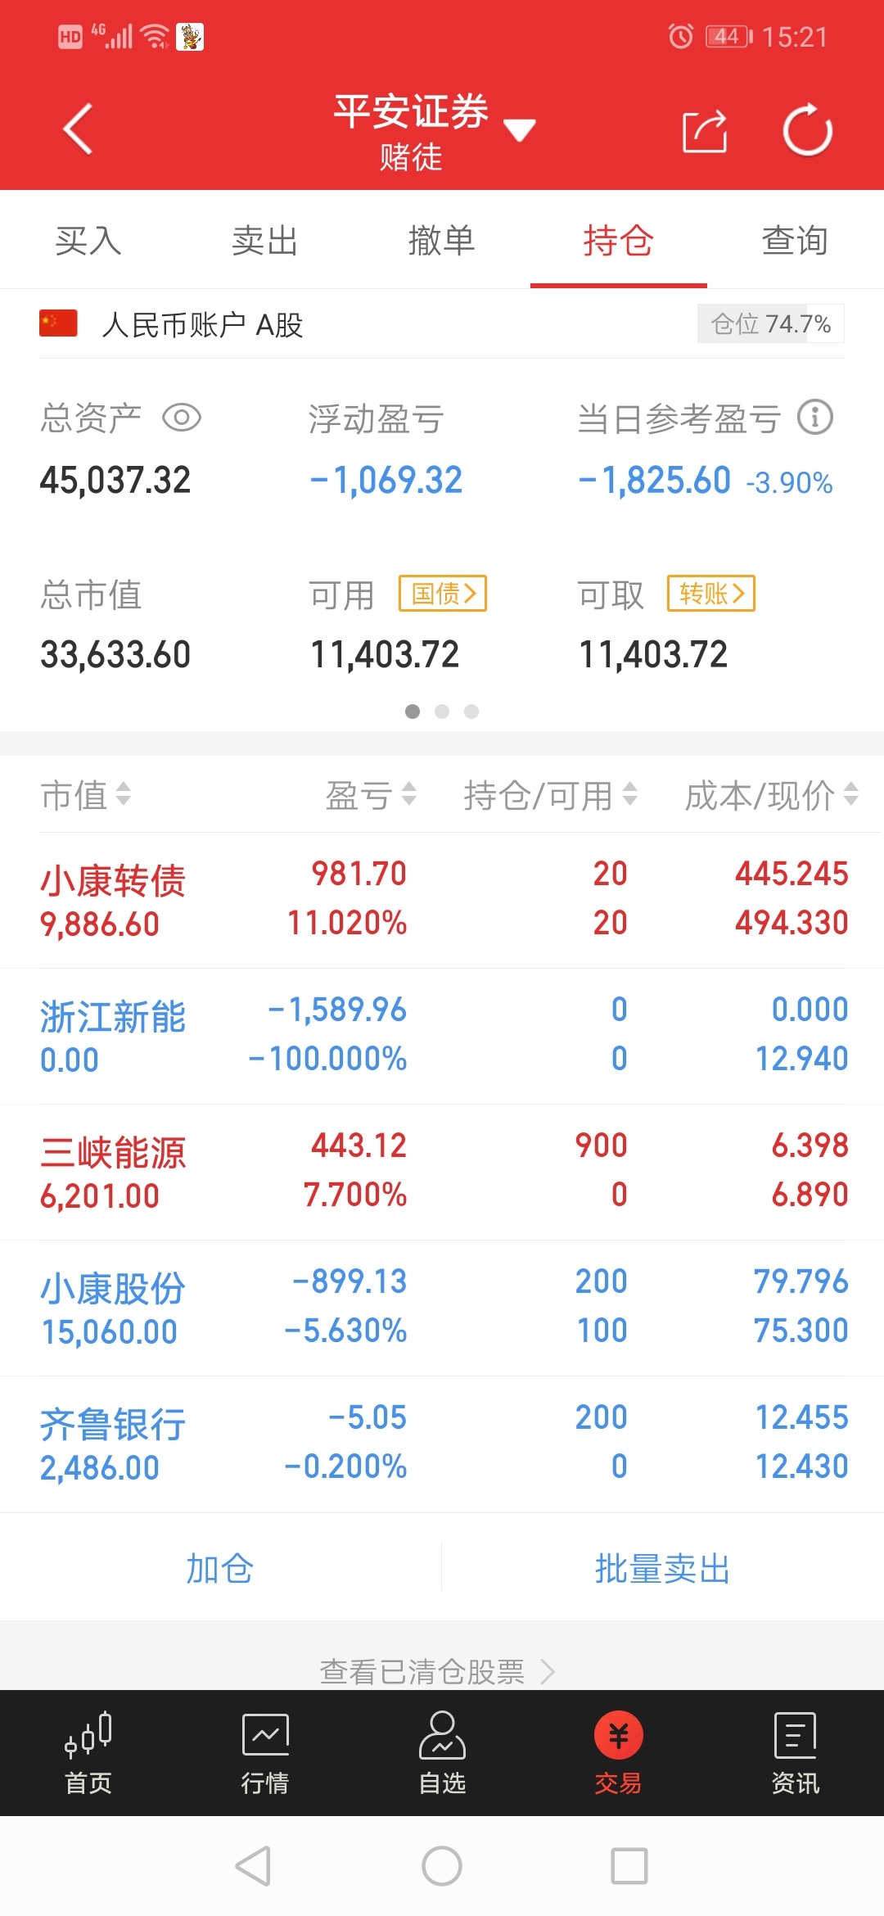Viewport: 884px width, 1916px height.
Task: Expand the 平安证券 account dropdown arrow
Action: (519, 129)
